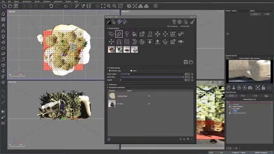Click the tree plant tool in left sidebar
Viewport: 274px width, 154px height.
(x=3, y=36)
